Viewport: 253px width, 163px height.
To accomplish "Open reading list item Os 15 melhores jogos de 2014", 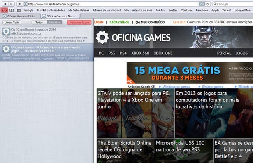I will coord(47,35).
